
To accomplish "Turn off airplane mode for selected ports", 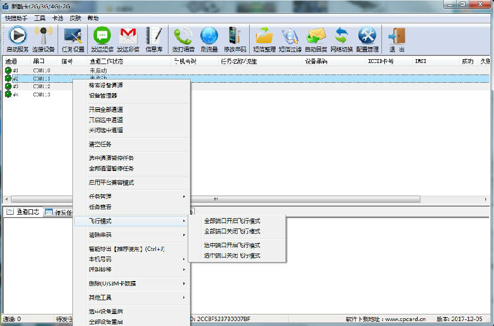I will (x=231, y=255).
